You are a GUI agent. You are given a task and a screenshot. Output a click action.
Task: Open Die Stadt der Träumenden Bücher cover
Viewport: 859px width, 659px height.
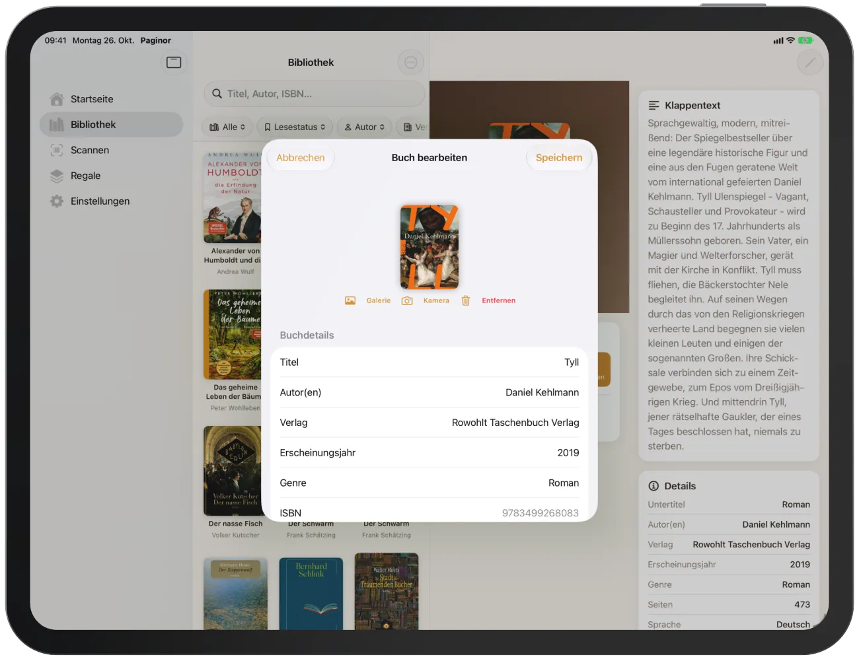pos(387,592)
